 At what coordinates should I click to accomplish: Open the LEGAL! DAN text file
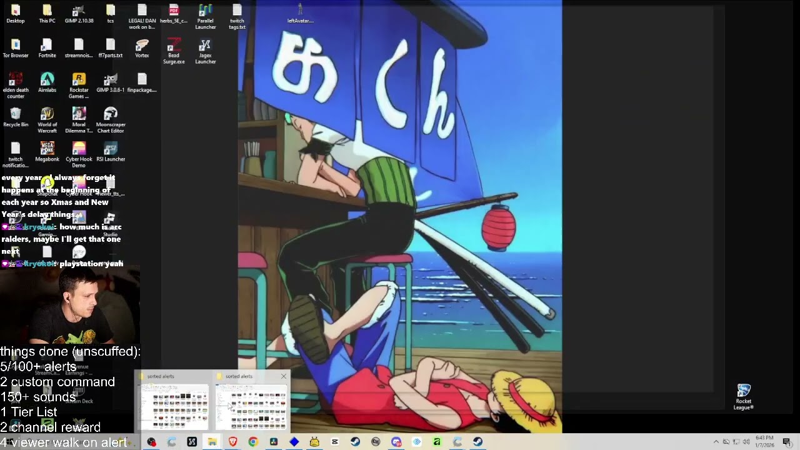point(142,17)
